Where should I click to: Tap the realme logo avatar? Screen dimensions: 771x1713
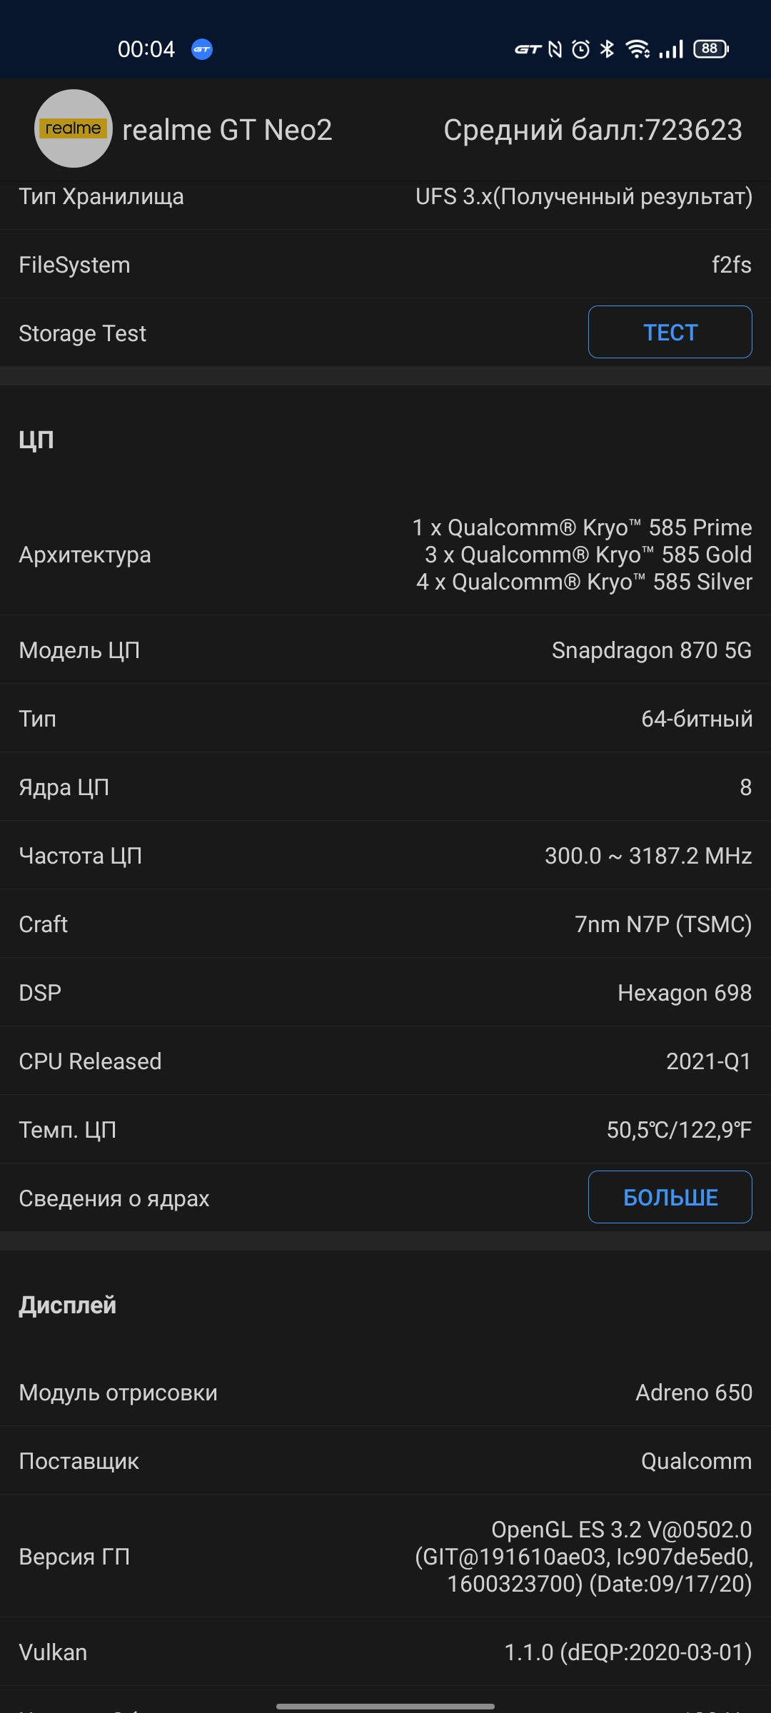pos(73,128)
